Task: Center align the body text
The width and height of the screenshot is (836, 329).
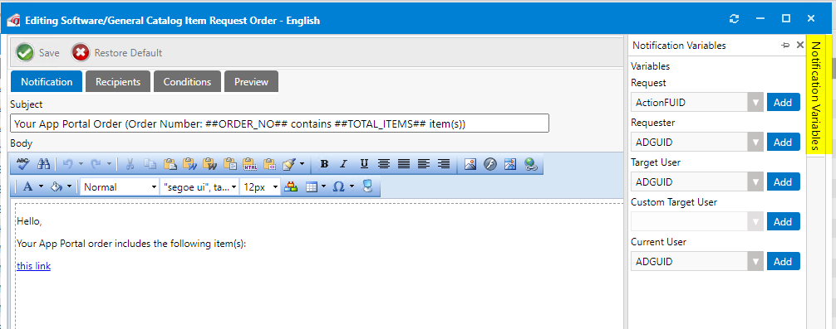Action: click(383, 164)
